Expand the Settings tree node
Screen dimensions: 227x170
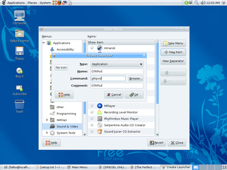[x=47, y=120]
